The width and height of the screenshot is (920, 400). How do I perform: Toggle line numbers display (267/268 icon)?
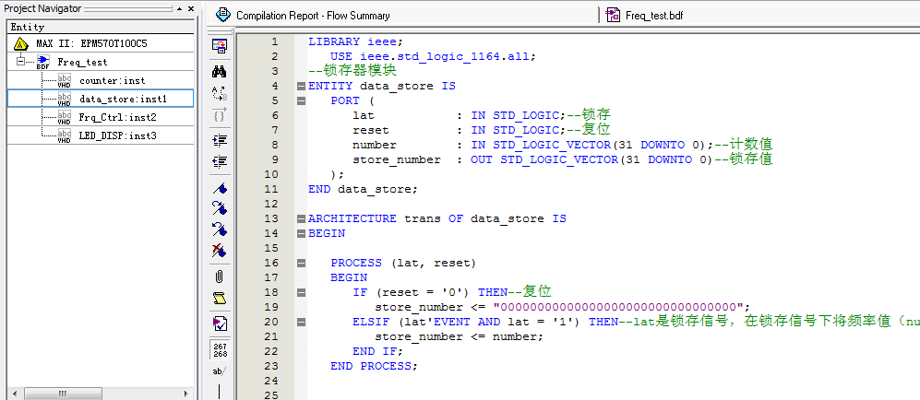(220, 349)
